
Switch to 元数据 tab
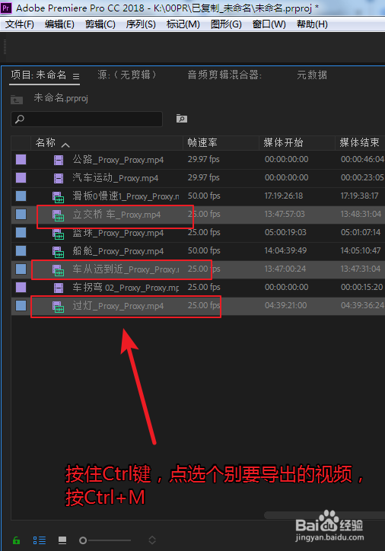(312, 75)
